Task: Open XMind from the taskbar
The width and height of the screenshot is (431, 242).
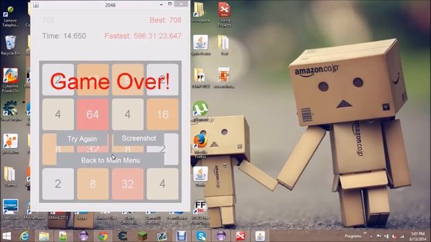Action: pos(240,236)
